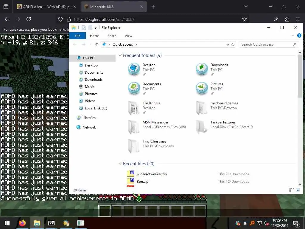
Task: Click the Search Quick access field
Action: (269, 44)
